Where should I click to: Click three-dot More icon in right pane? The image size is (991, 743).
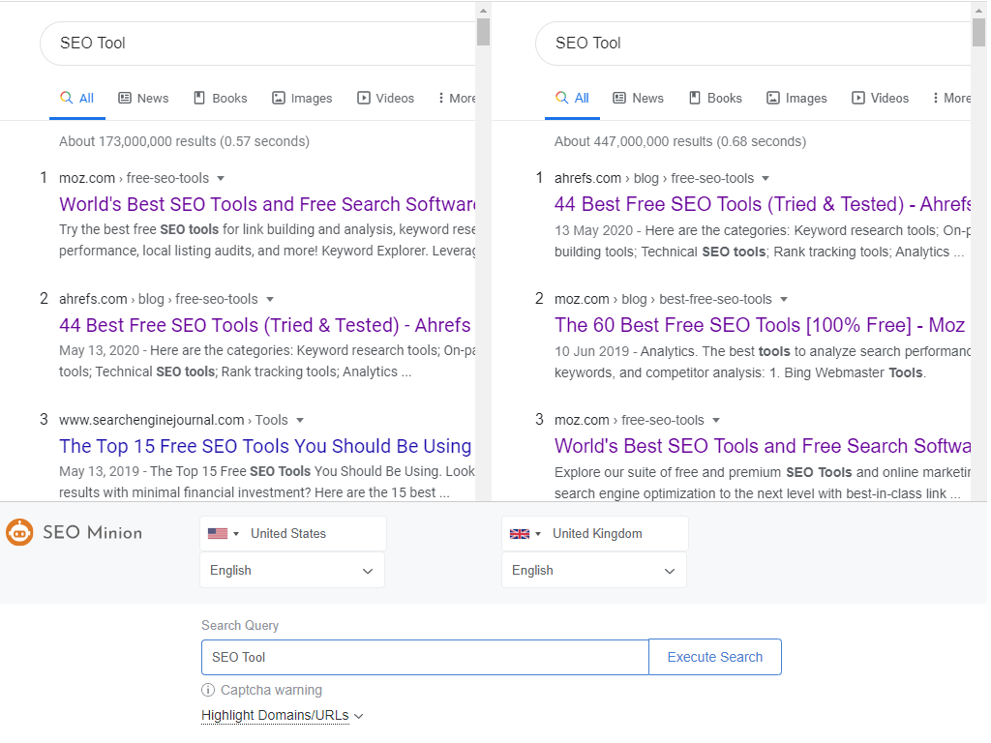coord(936,98)
